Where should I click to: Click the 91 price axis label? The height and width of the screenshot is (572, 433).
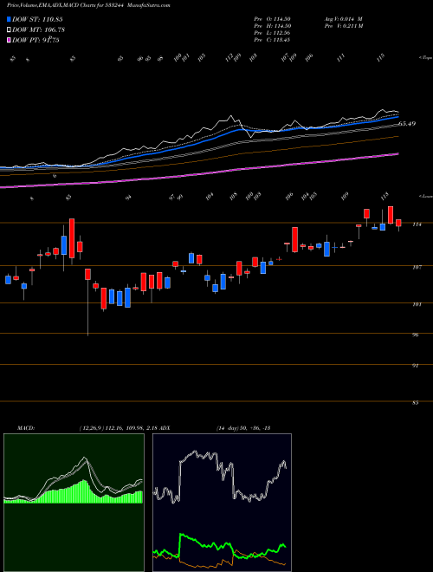click(417, 366)
